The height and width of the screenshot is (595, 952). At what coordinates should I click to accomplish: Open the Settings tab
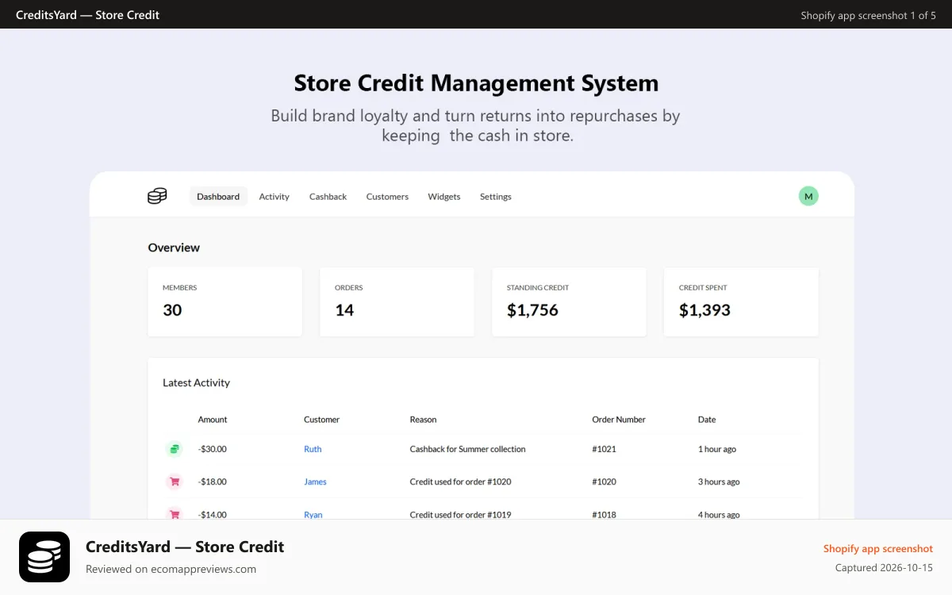click(496, 197)
